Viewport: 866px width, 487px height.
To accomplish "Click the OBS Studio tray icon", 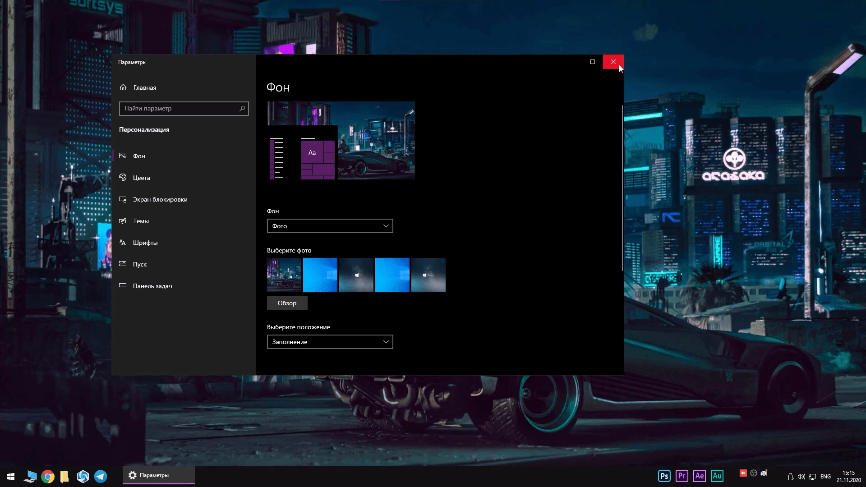I will 754,473.
